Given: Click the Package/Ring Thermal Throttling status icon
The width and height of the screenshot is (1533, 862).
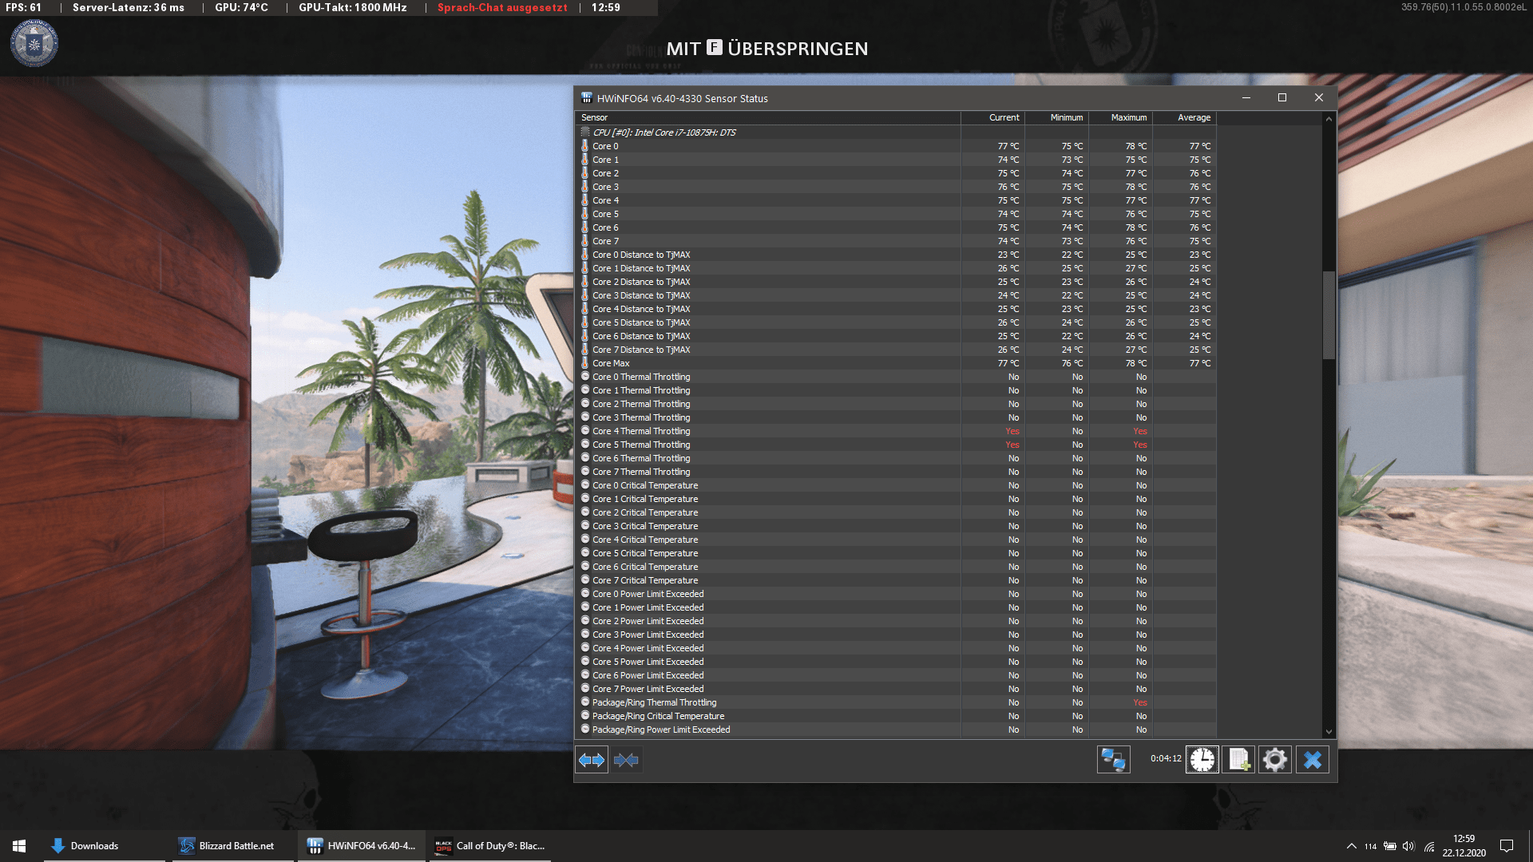Looking at the screenshot, I should pyautogui.click(x=585, y=702).
